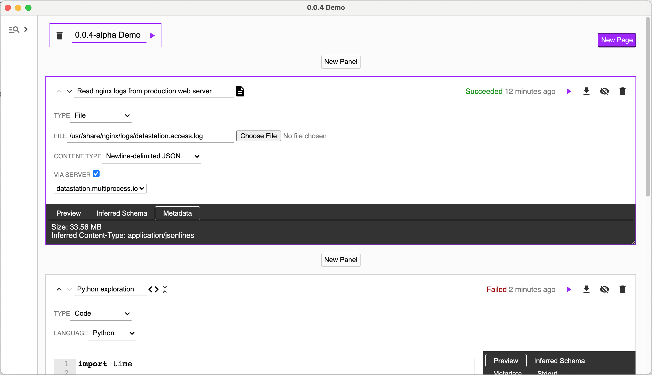
Task: Click the run icon for Python exploration panel
Action: point(569,289)
